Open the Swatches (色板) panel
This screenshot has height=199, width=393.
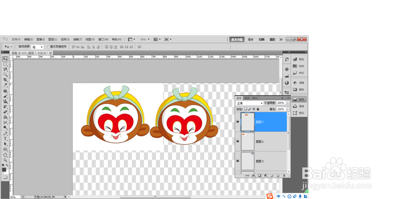[299, 66]
